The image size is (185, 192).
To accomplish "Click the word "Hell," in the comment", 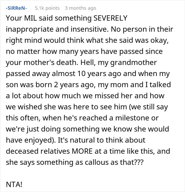I will tap(88, 63).
